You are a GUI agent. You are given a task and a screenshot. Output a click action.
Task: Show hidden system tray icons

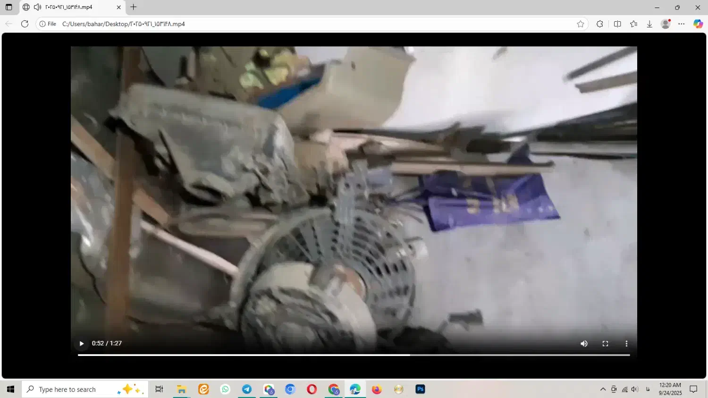(x=603, y=390)
